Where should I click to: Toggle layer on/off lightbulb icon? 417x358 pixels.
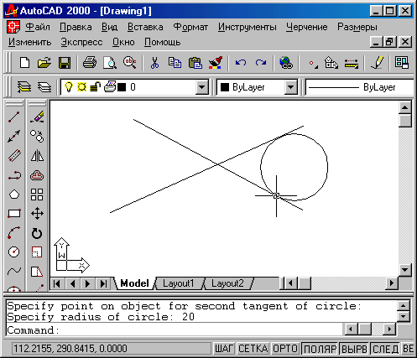69,87
